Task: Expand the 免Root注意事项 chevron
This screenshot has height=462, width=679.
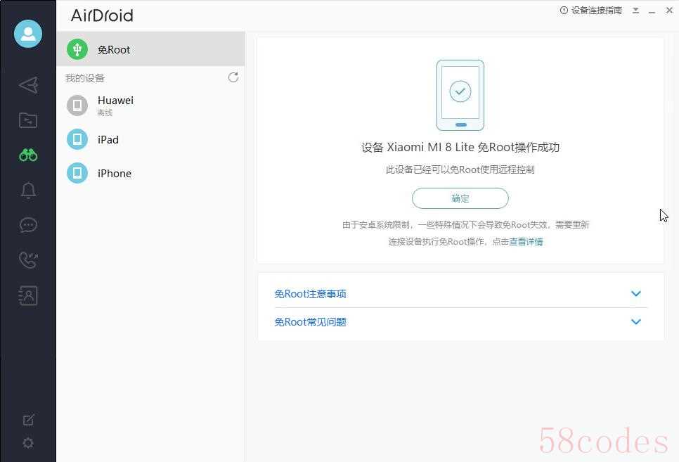Action: tap(635, 293)
